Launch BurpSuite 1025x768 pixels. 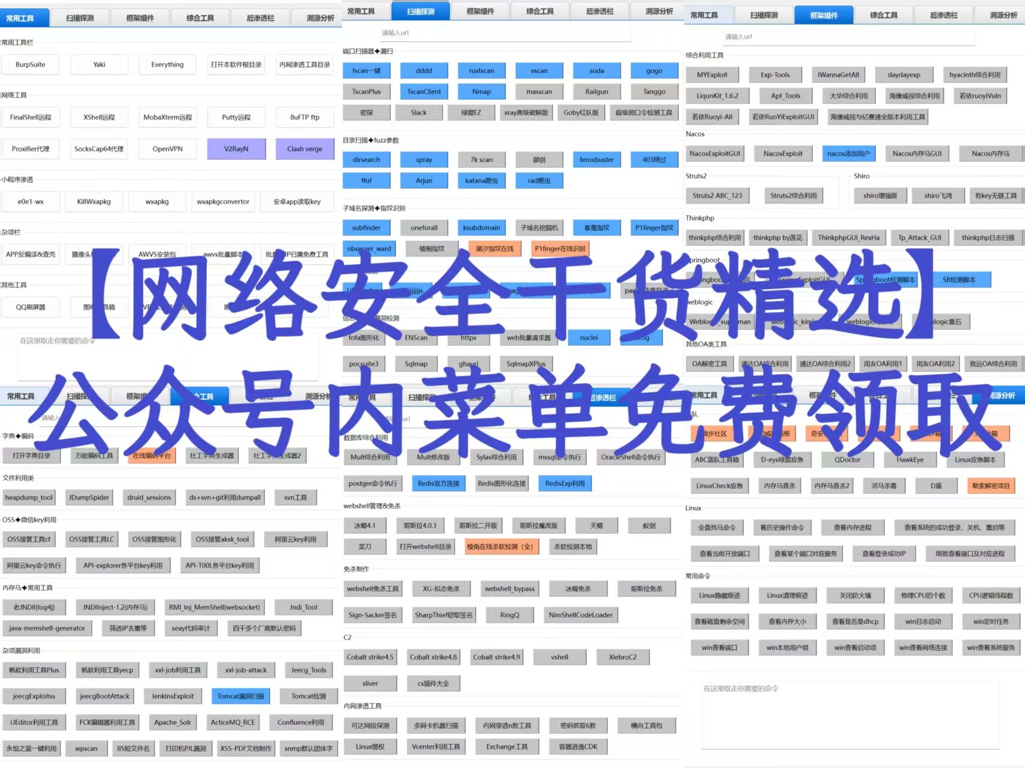click(30, 64)
